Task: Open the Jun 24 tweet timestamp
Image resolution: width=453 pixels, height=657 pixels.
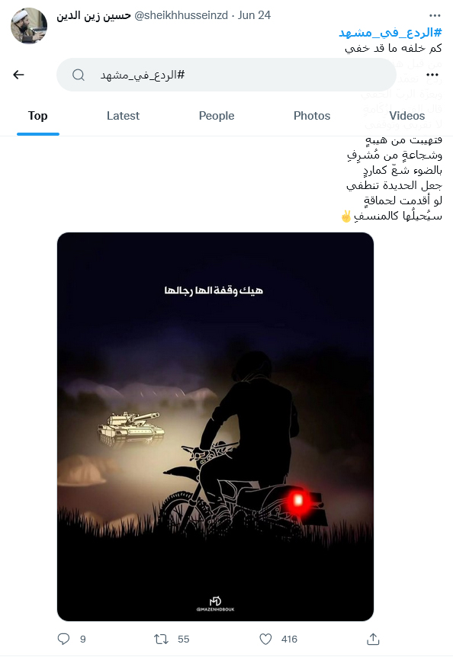Action: [254, 15]
